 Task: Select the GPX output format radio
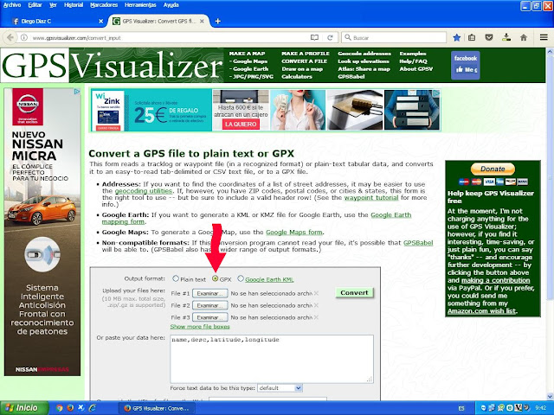pos(215,278)
